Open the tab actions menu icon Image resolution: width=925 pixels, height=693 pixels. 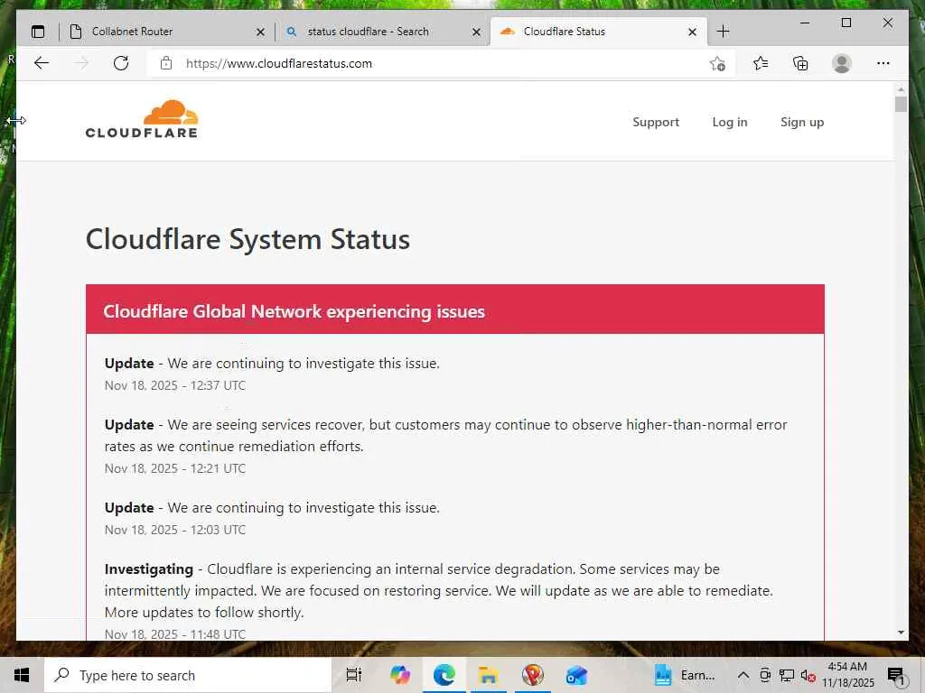point(38,32)
